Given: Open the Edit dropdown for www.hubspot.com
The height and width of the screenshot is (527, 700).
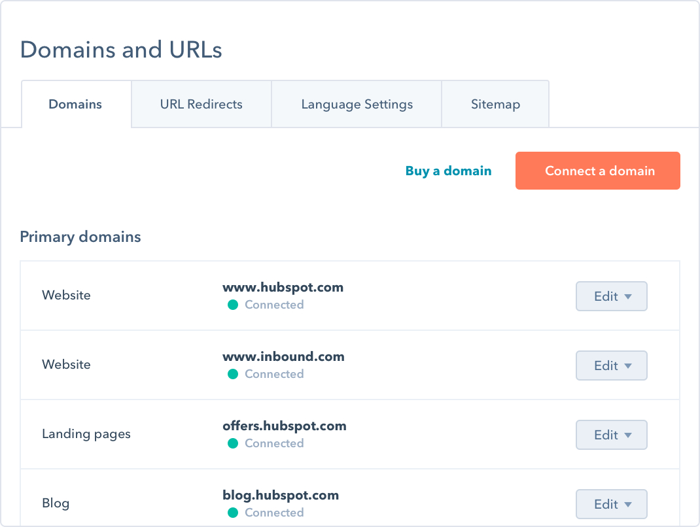Looking at the screenshot, I should tap(611, 296).
